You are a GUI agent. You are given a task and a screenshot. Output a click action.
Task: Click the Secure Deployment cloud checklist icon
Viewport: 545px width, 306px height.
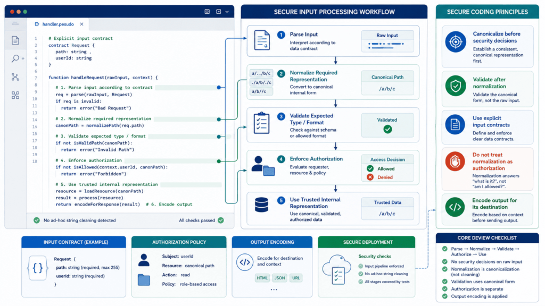(336, 270)
